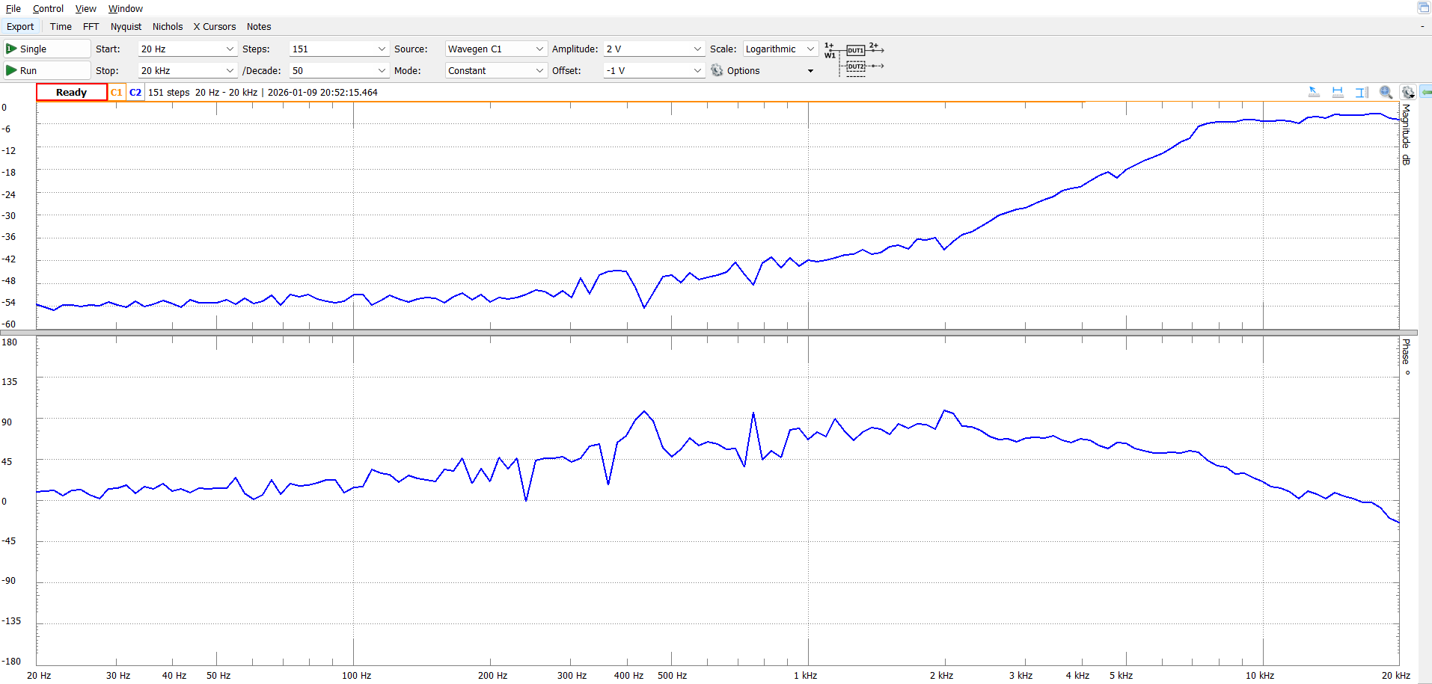Click the DUT1 wiring diagram icon
This screenshot has height=684, width=1432.
855,51
